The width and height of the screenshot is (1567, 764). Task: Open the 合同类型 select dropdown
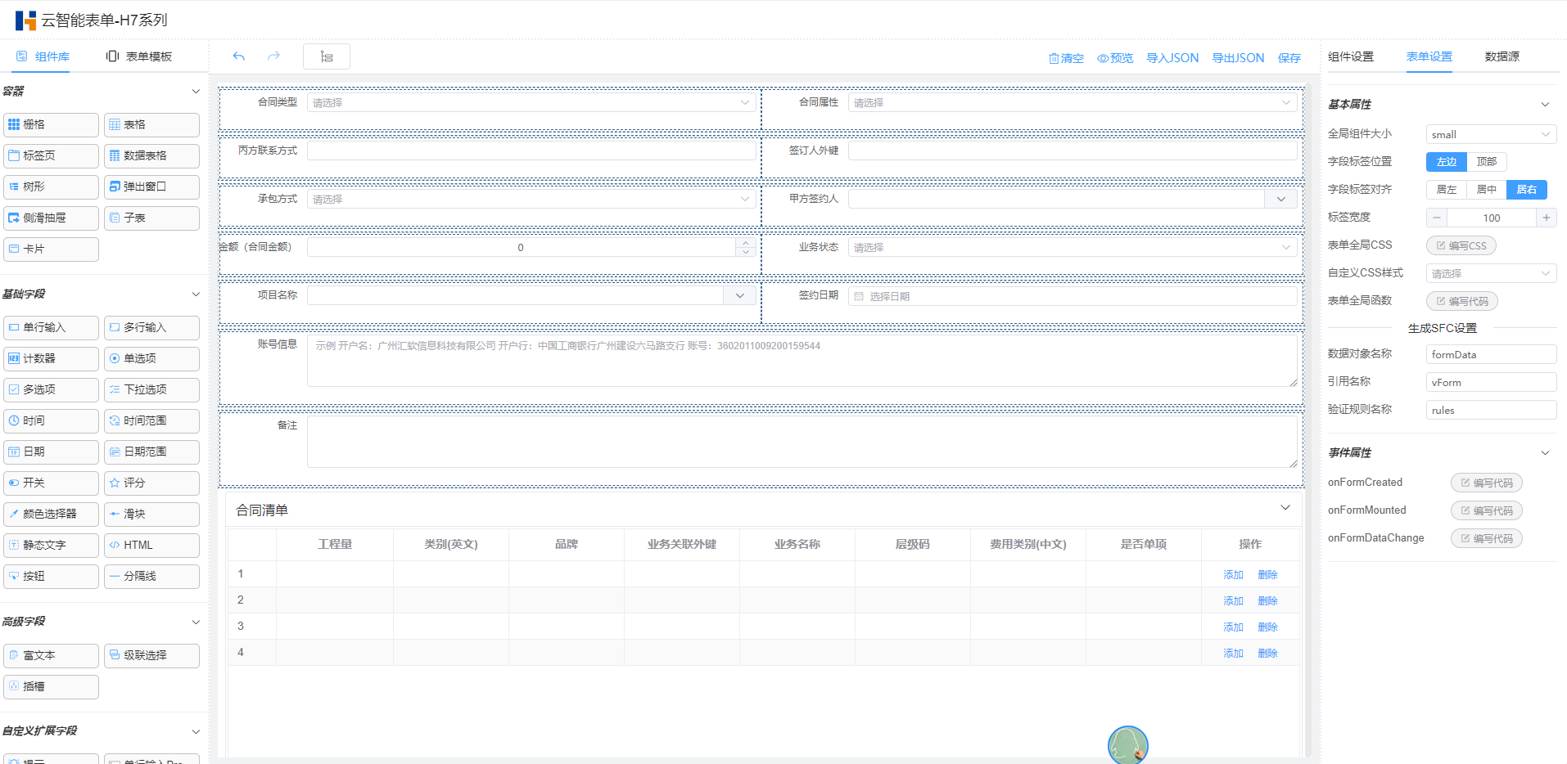coord(531,103)
